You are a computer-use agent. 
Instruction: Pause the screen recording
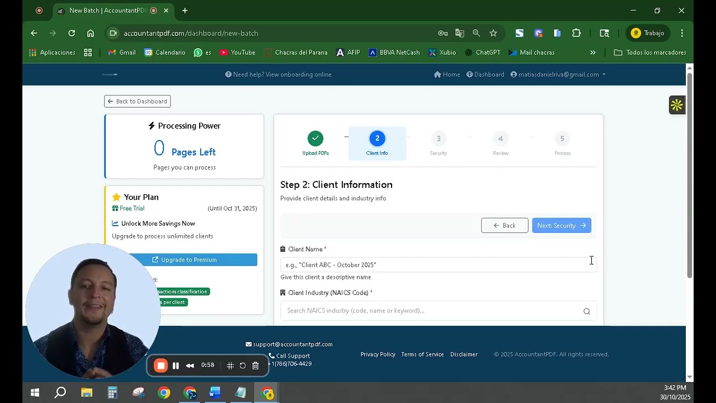[x=176, y=365]
